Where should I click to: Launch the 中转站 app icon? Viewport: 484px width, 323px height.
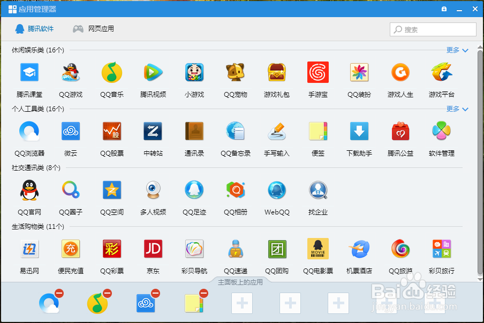pos(153,132)
